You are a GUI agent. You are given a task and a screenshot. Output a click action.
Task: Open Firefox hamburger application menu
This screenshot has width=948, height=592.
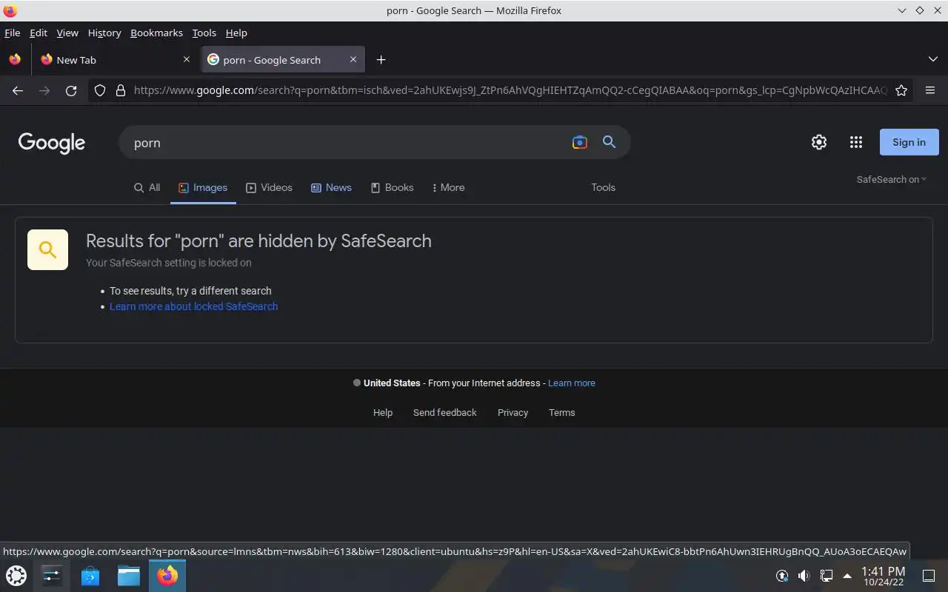pos(930,90)
